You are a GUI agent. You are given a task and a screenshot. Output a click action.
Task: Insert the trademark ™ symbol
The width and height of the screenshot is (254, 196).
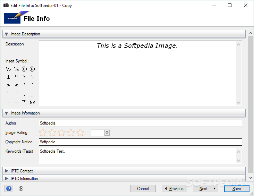24,101
